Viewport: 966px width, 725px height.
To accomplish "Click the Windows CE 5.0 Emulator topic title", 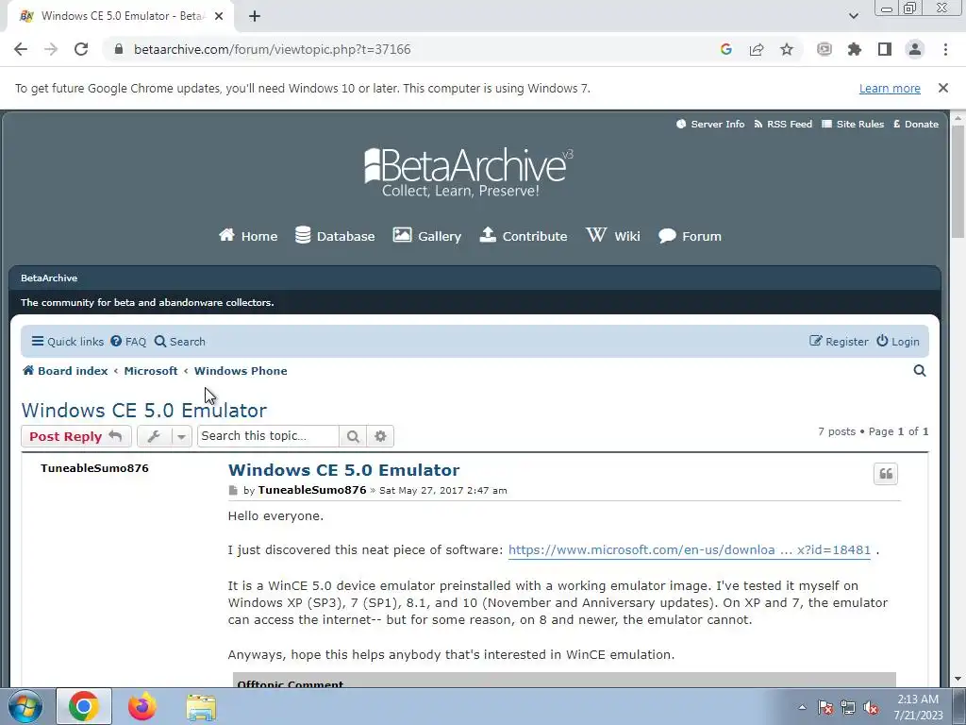I will coord(144,411).
